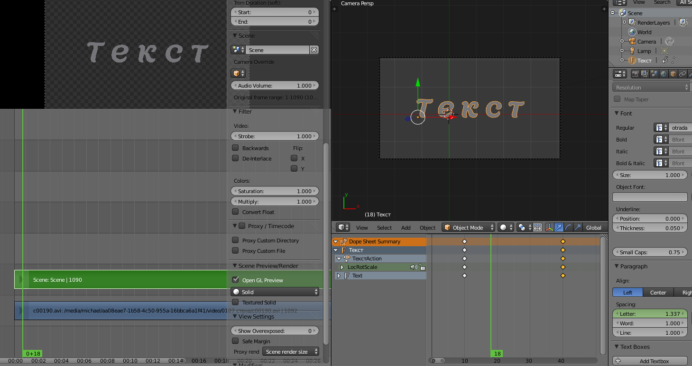Open the Properties editor type selector
692x366 pixels.
pyautogui.click(x=620, y=74)
